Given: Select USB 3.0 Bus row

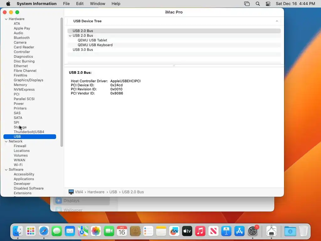Looking at the screenshot, I should point(174,50).
